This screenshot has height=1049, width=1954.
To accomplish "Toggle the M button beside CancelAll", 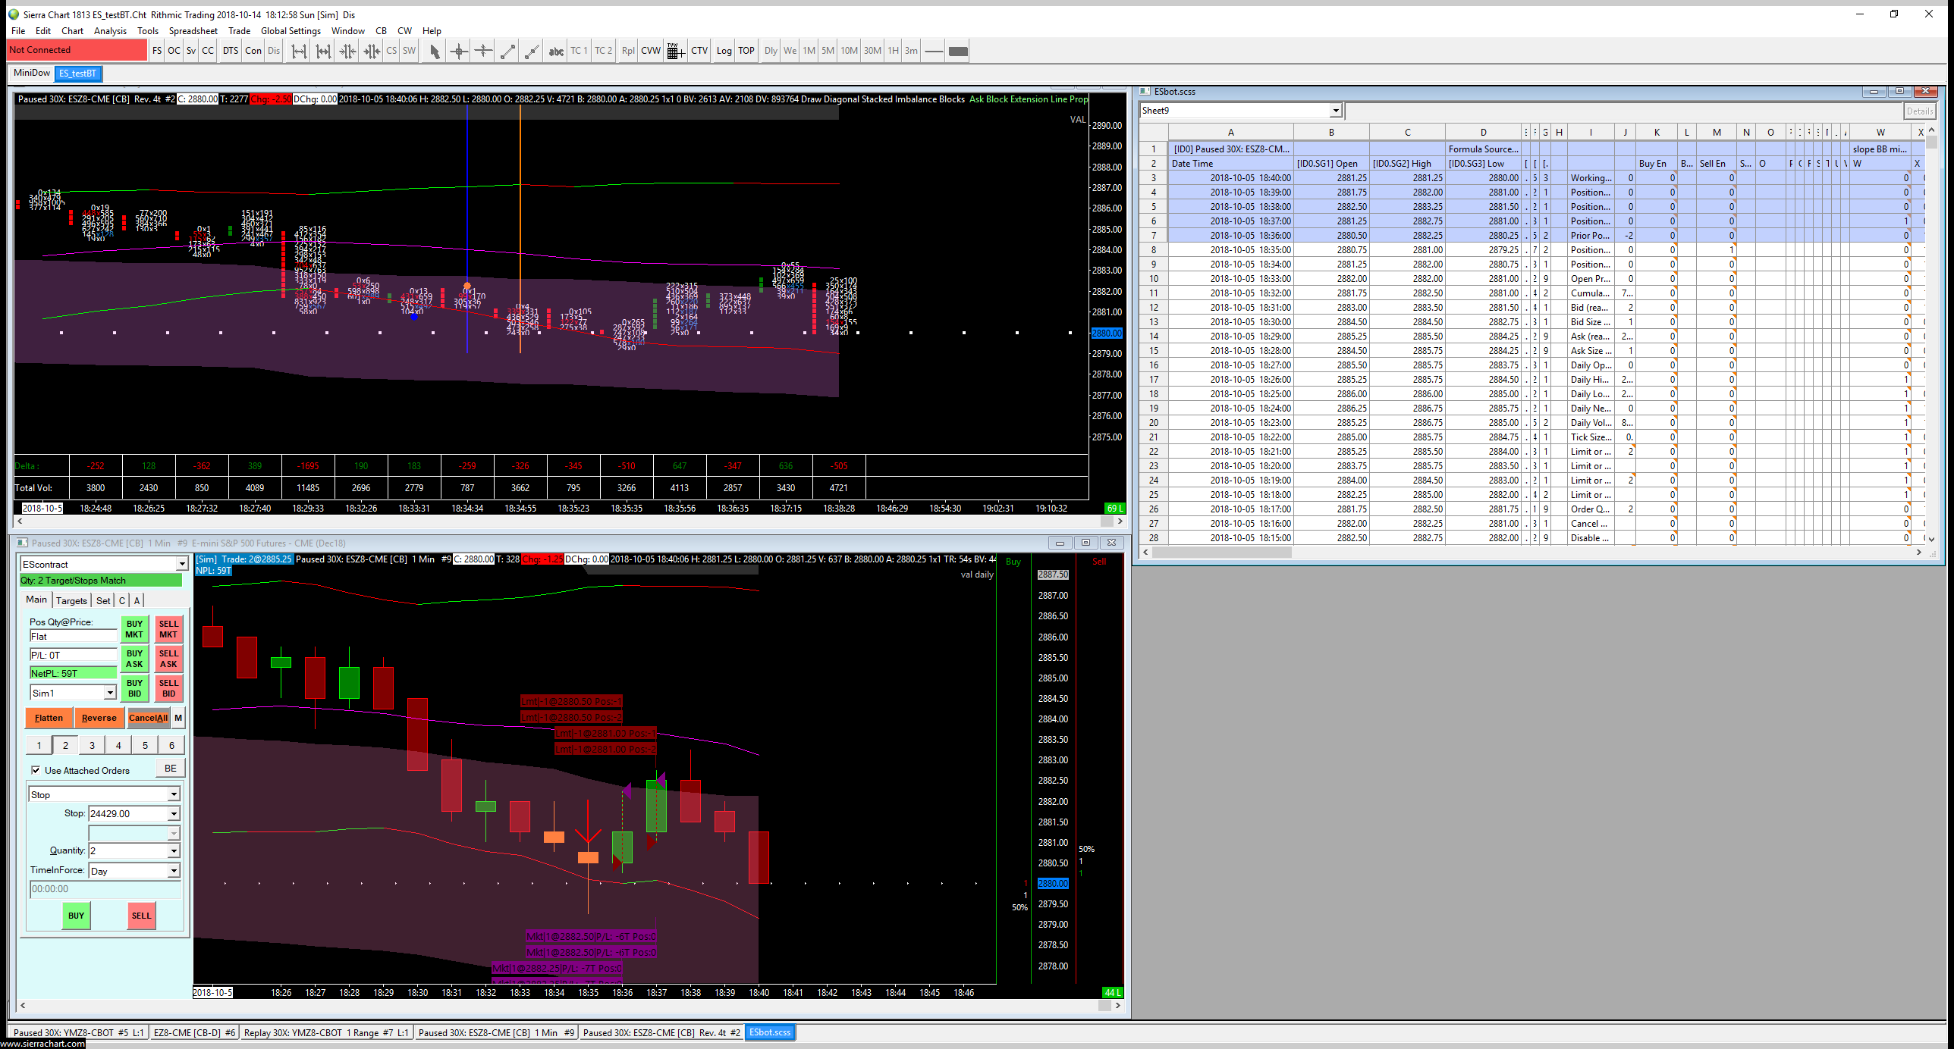I will pyautogui.click(x=178, y=718).
